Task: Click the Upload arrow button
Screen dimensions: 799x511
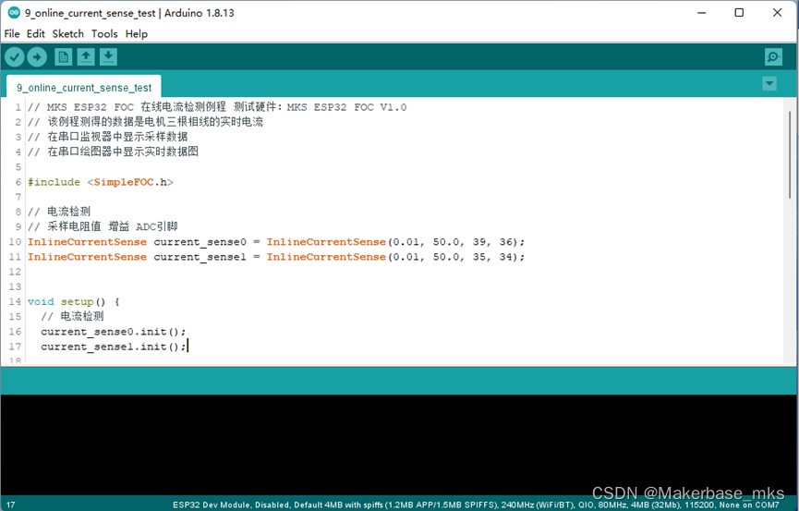Action: (x=37, y=57)
